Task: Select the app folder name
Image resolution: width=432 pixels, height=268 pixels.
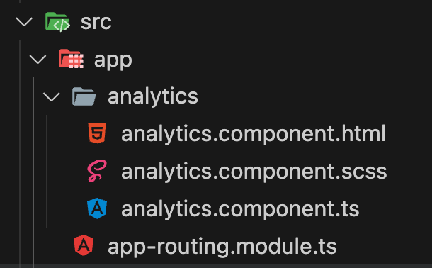Action: point(113,61)
